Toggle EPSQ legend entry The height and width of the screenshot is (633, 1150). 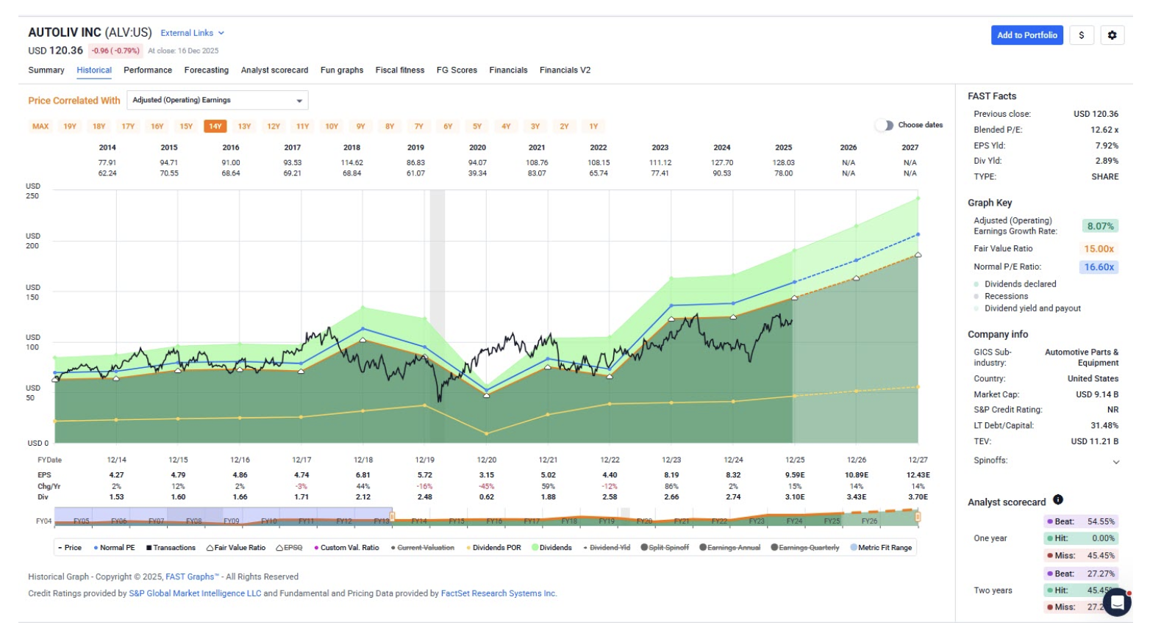pyautogui.click(x=289, y=548)
